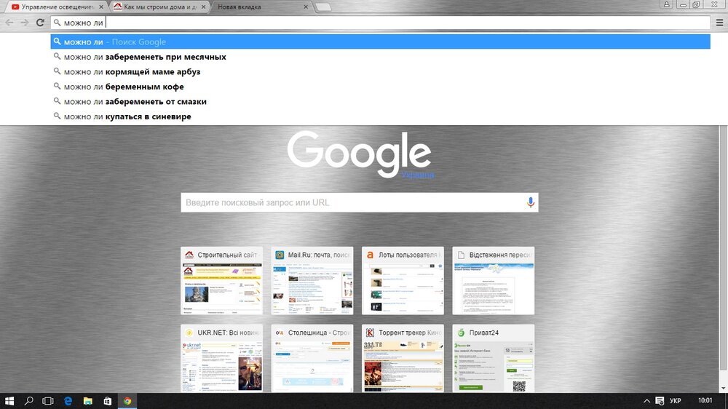Launch Microsoft Edge from taskbar

[68, 401]
